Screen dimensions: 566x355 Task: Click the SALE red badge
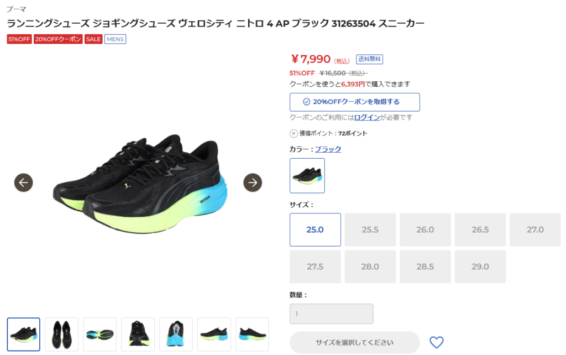[93, 39]
